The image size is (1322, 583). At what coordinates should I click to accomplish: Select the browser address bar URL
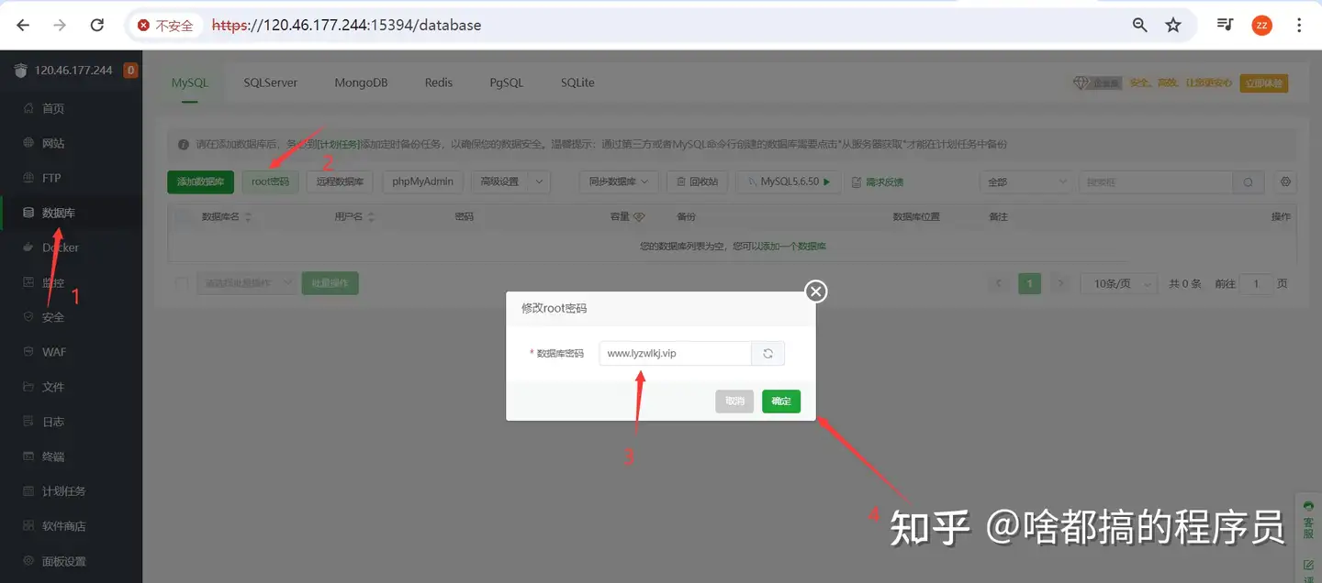(x=347, y=26)
